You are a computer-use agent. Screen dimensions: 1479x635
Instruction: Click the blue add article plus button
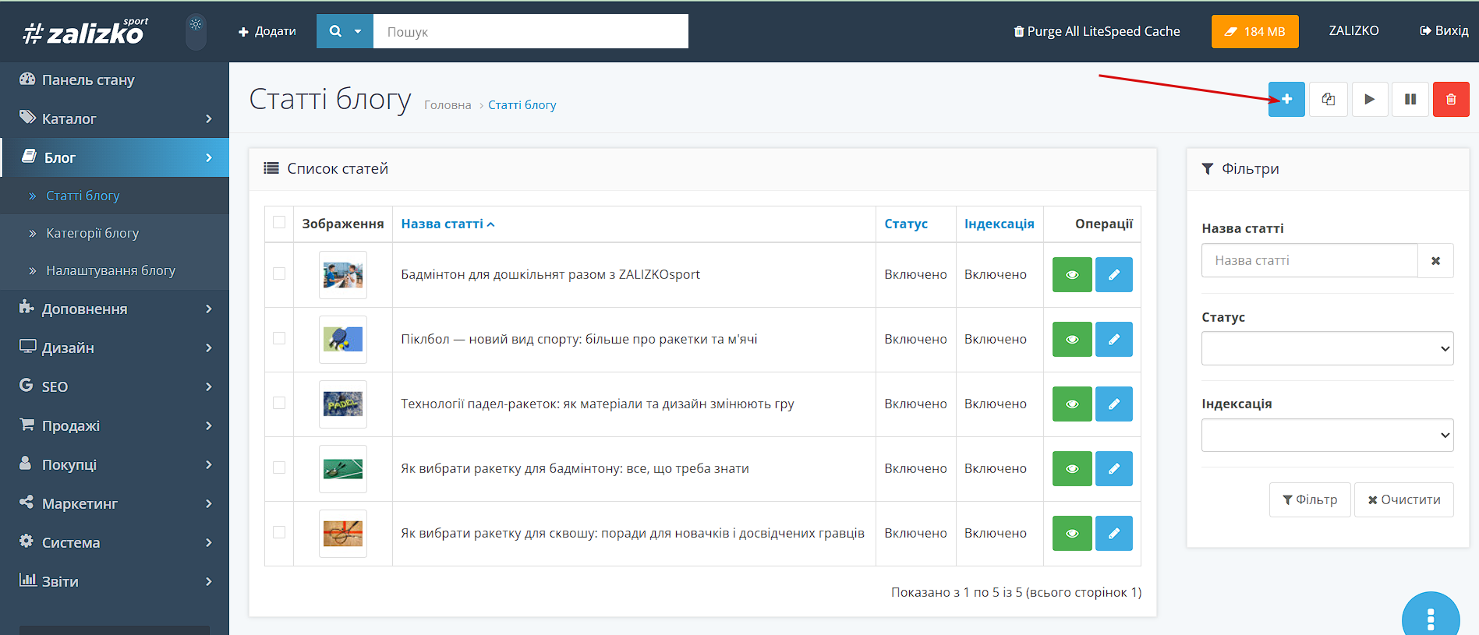(1286, 100)
